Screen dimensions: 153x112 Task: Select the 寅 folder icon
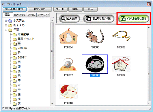click(15, 62)
